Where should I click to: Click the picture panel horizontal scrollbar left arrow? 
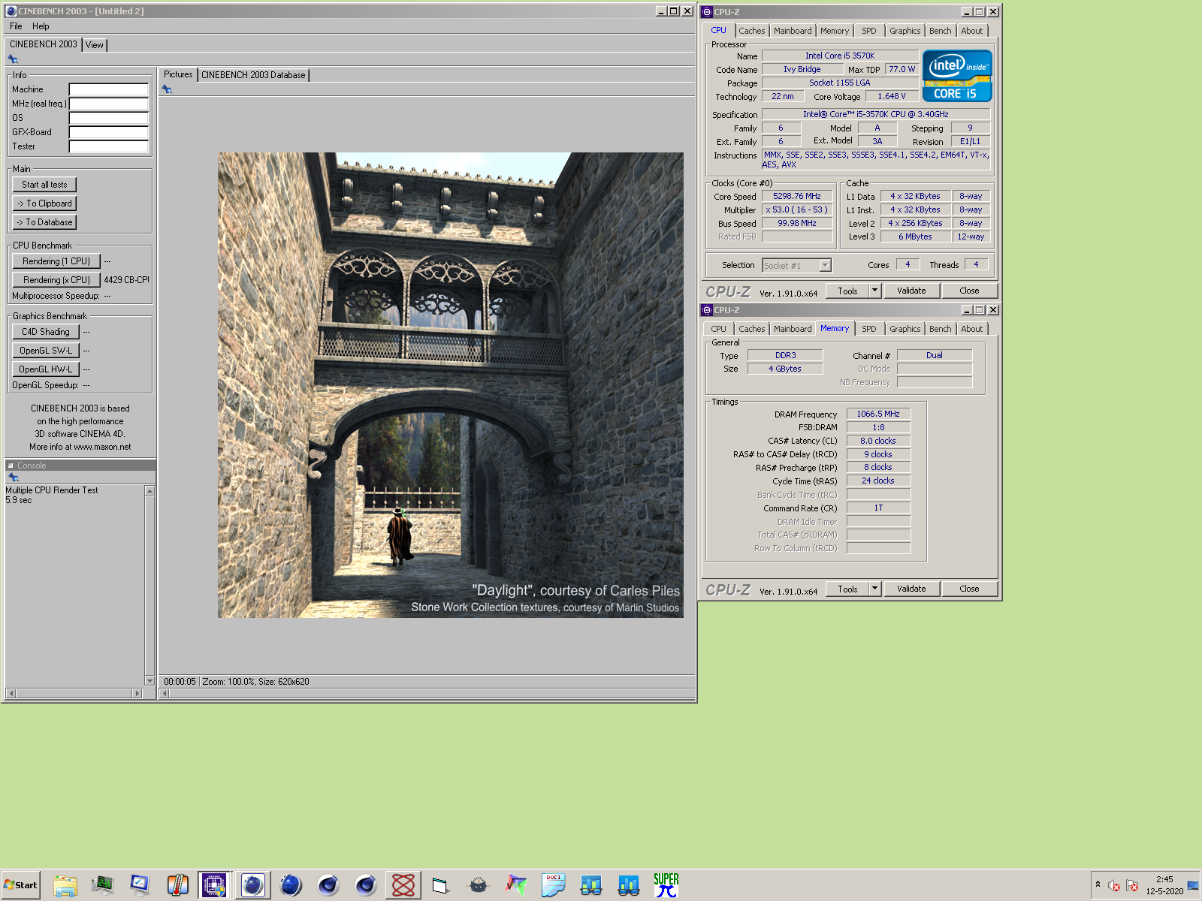[165, 693]
